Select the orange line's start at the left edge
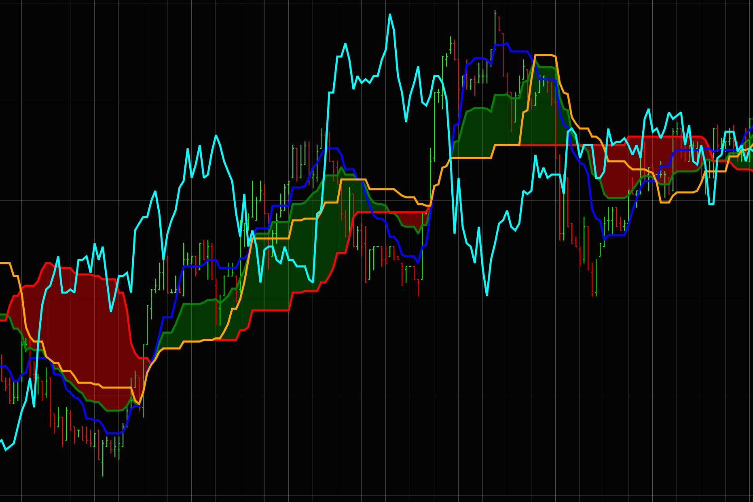The image size is (753, 502). coord(2,263)
